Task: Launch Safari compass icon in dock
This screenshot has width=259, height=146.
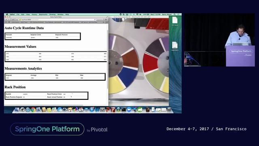Action: 28,109
